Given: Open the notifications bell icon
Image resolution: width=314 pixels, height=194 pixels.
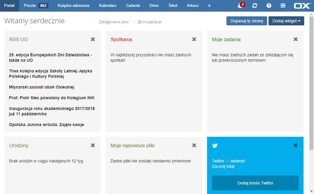Looking at the screenshot, I should pyautogui.click(x=240, y=6).
